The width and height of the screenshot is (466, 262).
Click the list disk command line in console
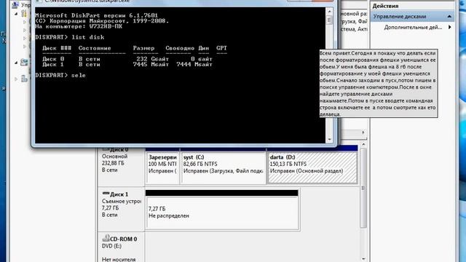click(x=70, y=37)
